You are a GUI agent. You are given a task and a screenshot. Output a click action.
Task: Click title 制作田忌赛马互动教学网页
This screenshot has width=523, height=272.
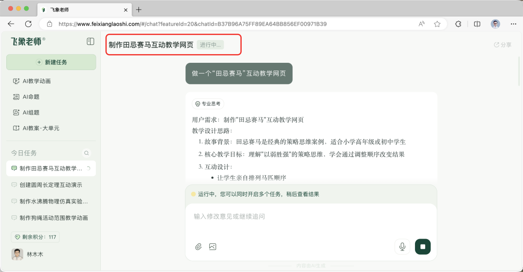point(151,45)
